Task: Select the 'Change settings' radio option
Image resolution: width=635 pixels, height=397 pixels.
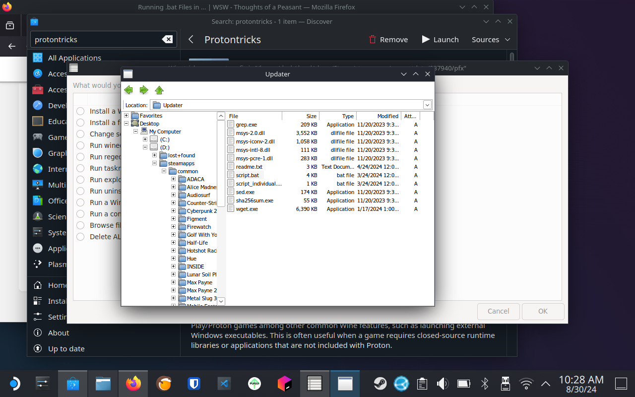Action: click(80, 134)
